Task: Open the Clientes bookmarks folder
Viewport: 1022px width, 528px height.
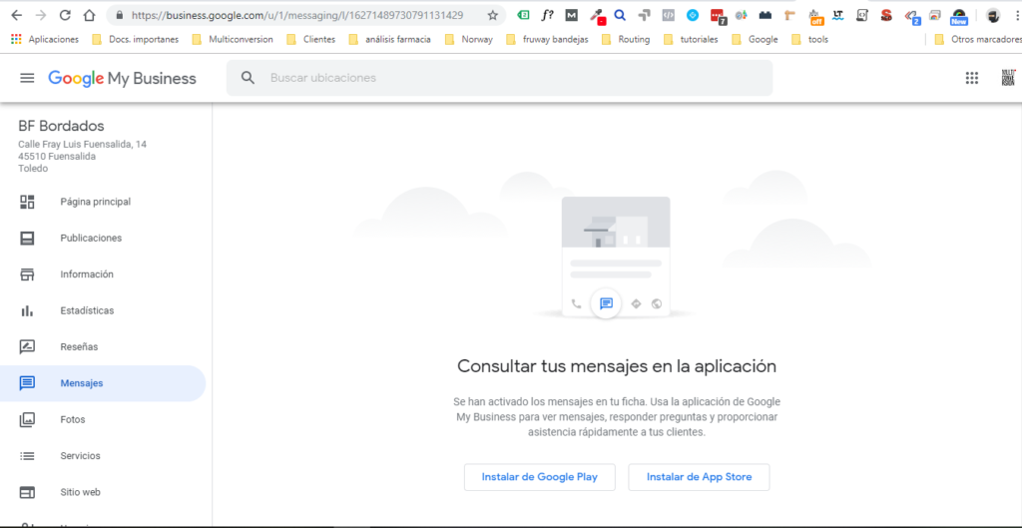Action: (311, 39)
